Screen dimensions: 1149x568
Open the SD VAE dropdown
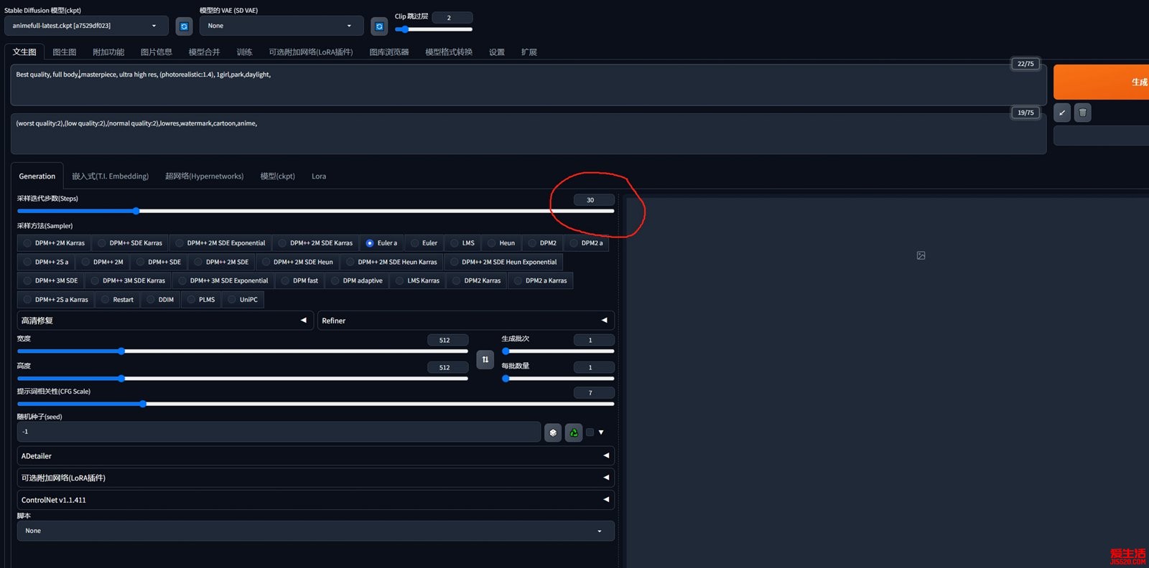tap(282, 26)
